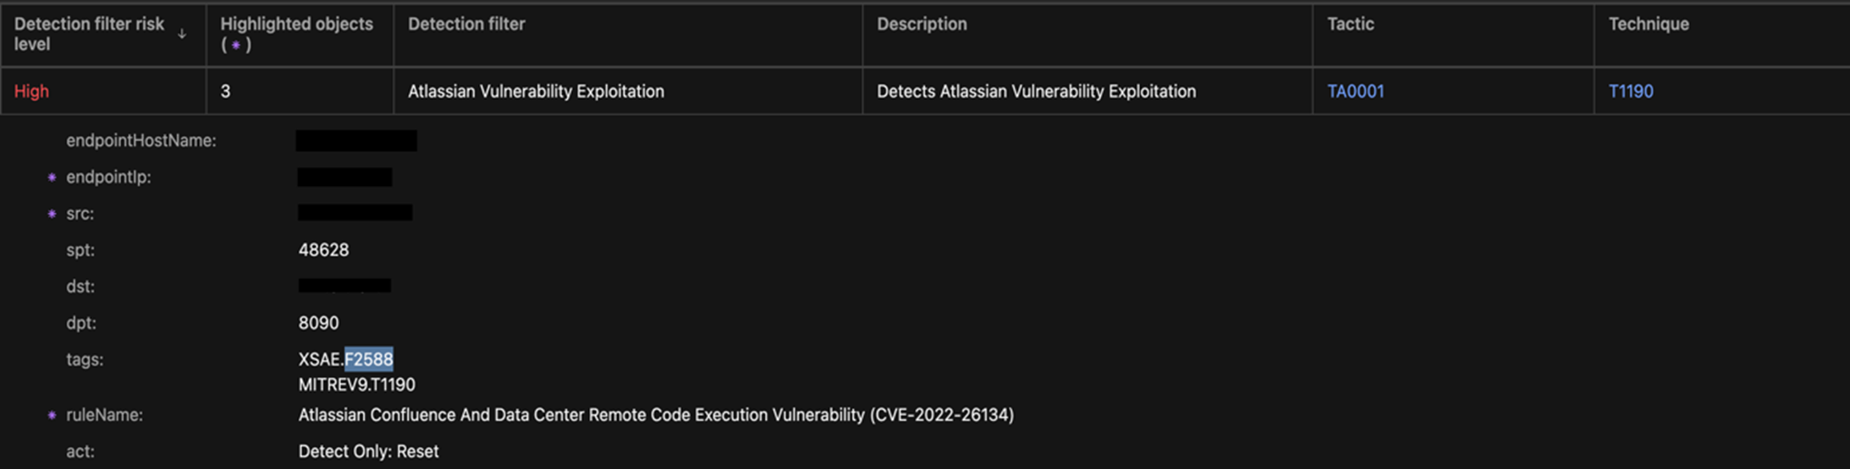This screenshot has height=469, width=1850.
Task: Select the High risk level cell
Action: pos(31,91)
